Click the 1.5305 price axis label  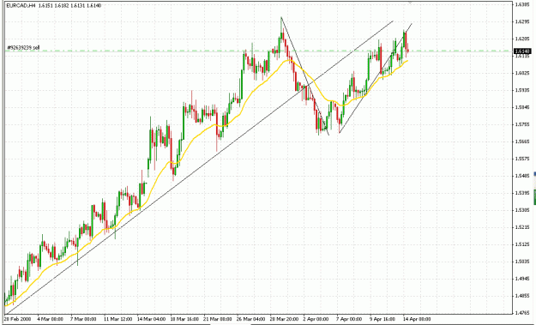(x=522, y=210)
